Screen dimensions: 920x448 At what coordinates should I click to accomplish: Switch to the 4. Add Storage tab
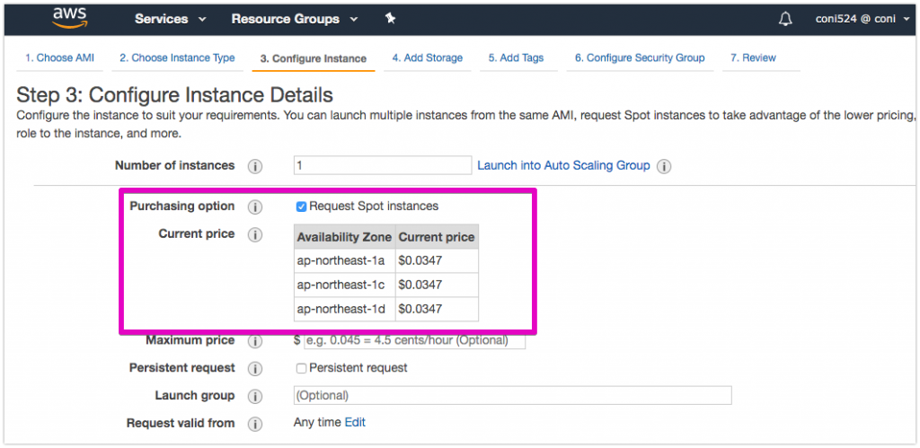pos(427,58)
